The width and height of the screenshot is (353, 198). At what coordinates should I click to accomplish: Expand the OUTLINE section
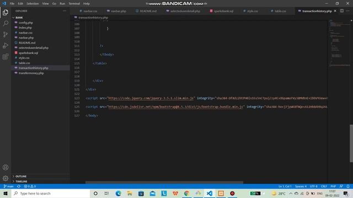tap(21, 176)
